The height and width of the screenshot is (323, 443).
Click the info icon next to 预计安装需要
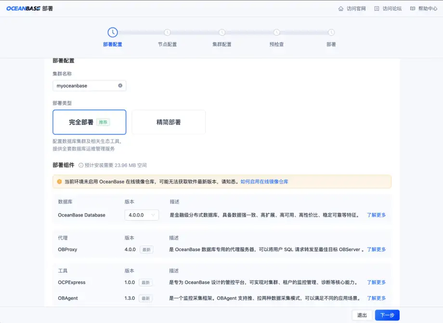coord(82,165)
